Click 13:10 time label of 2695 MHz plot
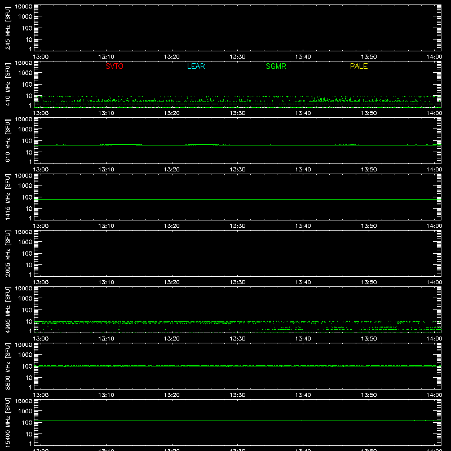 tap(107, 282)
